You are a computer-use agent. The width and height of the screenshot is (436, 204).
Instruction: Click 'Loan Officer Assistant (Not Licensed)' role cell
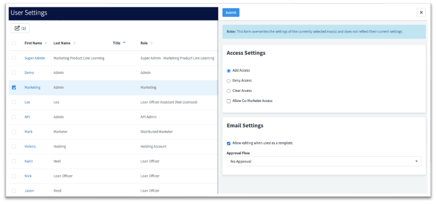169,102
